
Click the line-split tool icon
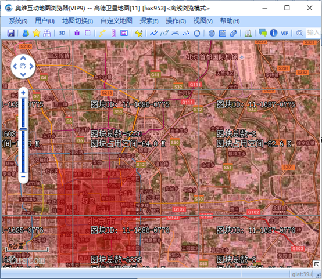coord(175,33)
